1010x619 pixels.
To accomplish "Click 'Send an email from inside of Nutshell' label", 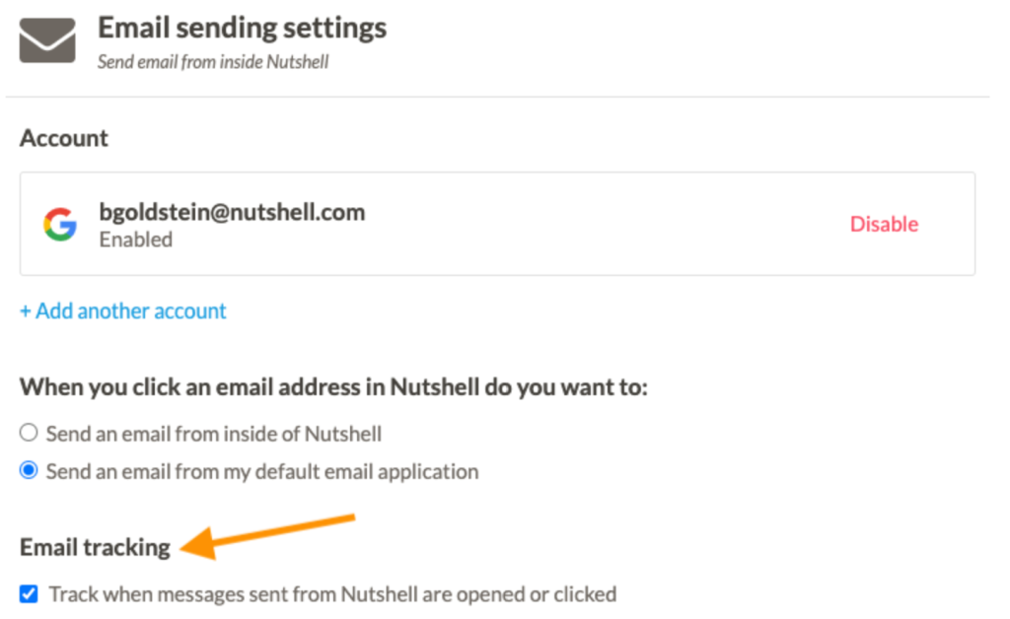I will pos(214,434).
